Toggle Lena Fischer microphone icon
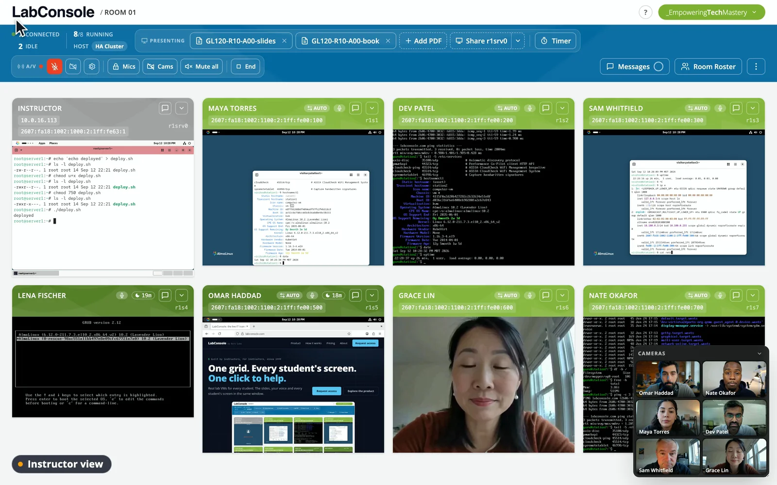777x485 pixels. coord(122,295)
